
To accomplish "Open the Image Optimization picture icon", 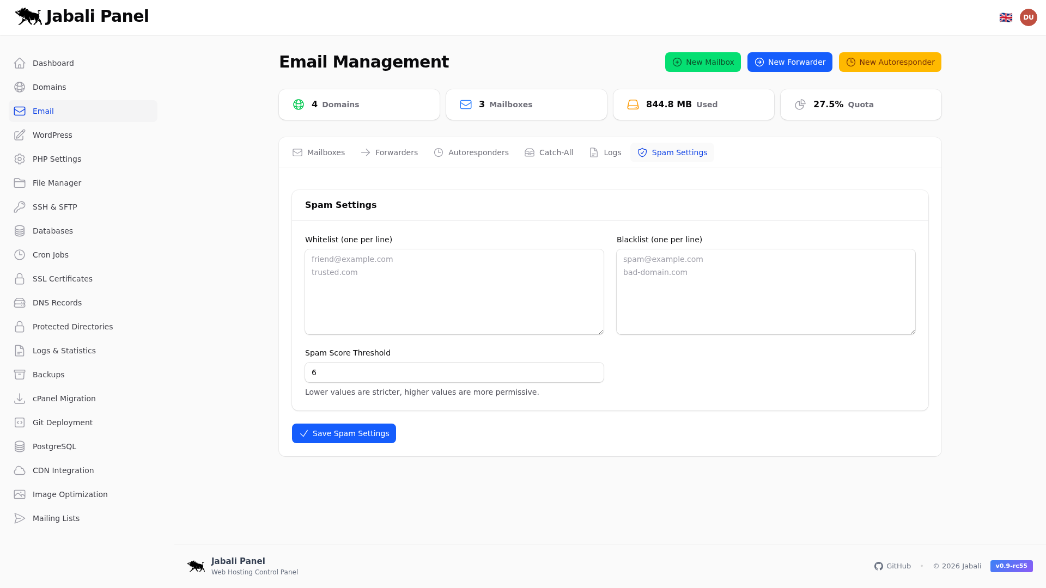I will pyautogui.click(x=20, y=494).
